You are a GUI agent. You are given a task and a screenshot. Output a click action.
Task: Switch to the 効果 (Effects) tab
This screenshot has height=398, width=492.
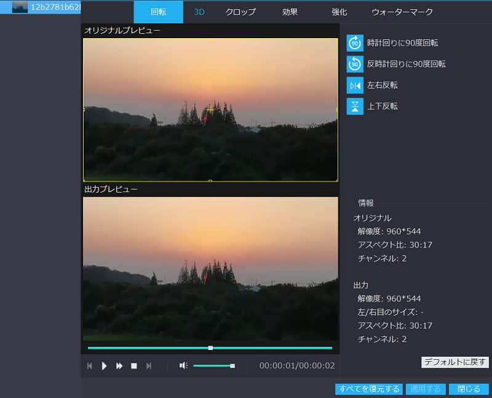[288, 11]
